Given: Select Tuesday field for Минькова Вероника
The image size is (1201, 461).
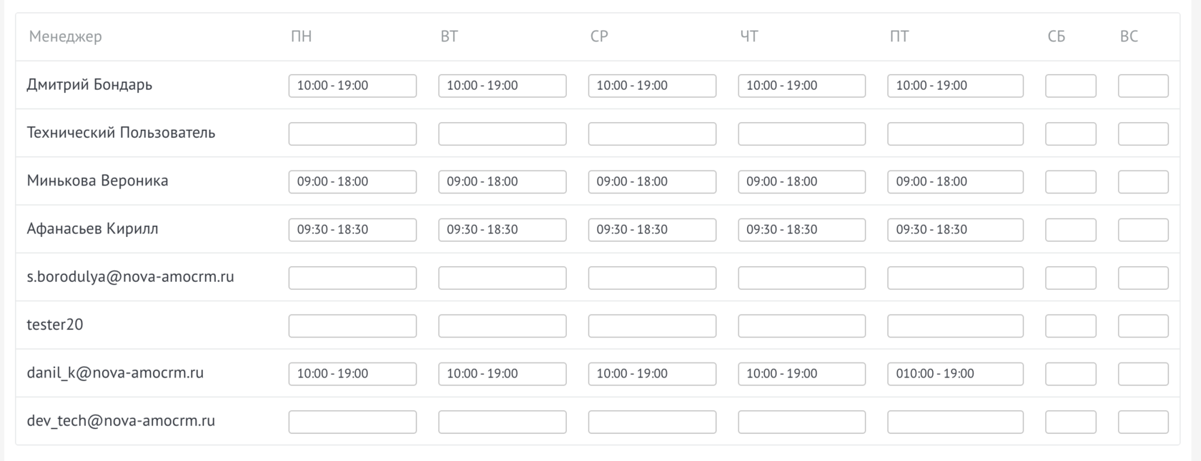Looking at the screenshot, I should [x=502, y=181].
